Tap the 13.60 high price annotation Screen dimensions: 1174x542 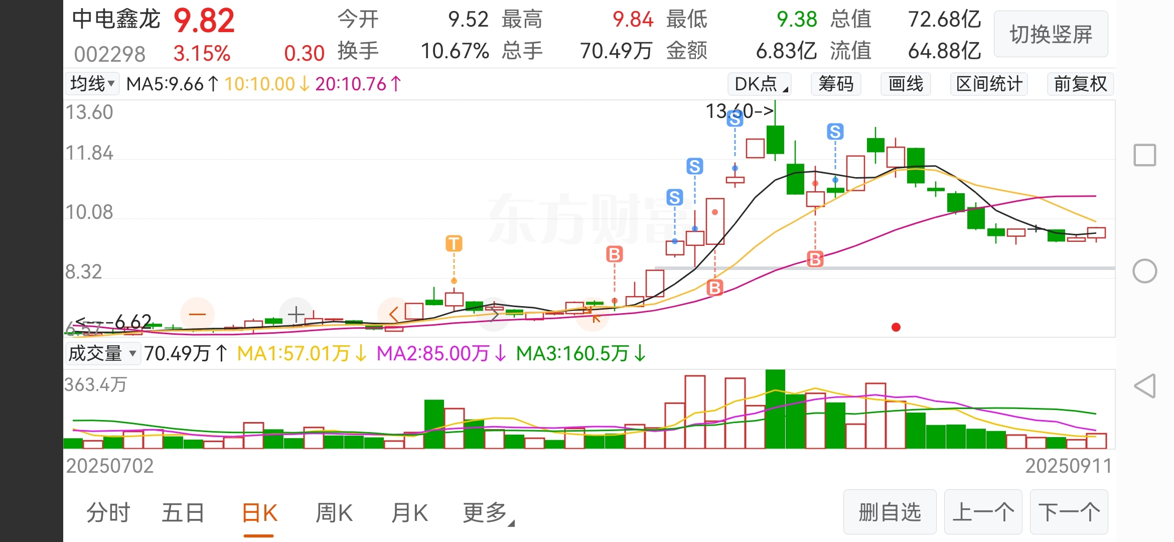pyautogui.click(x=740, y=111)
